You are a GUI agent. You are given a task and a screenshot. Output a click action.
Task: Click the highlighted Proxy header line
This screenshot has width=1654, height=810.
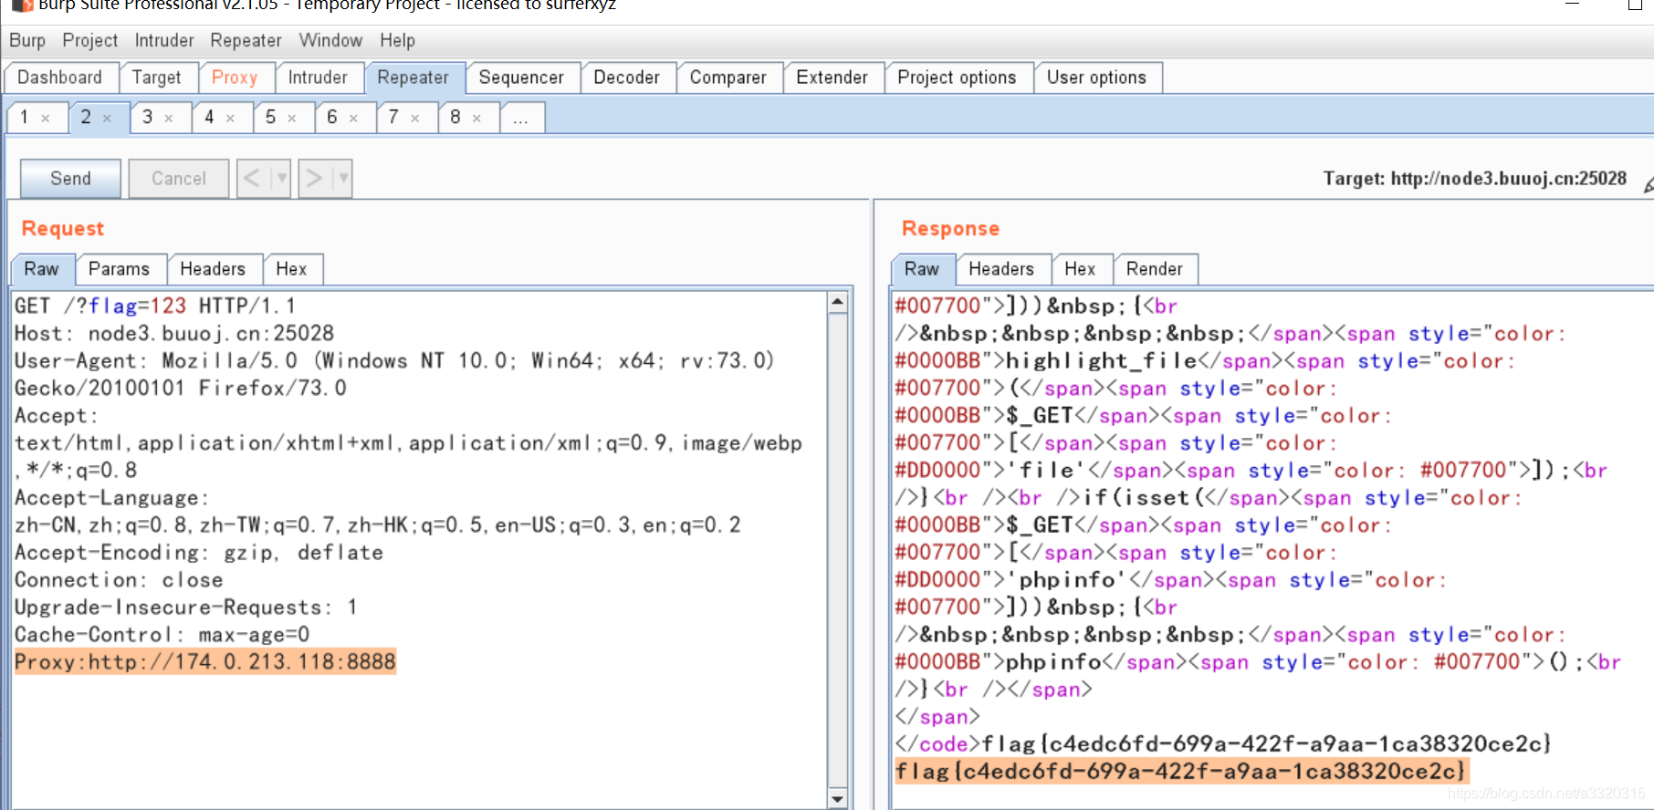205,661
